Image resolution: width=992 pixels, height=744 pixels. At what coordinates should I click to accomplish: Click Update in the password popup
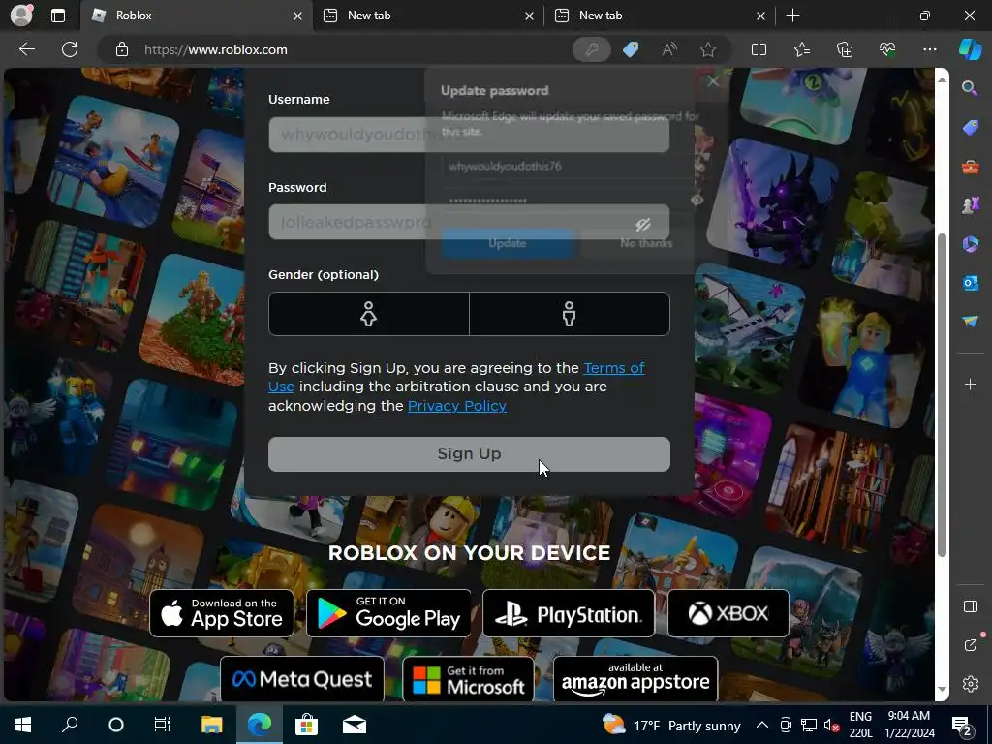[x=508, y=243]
